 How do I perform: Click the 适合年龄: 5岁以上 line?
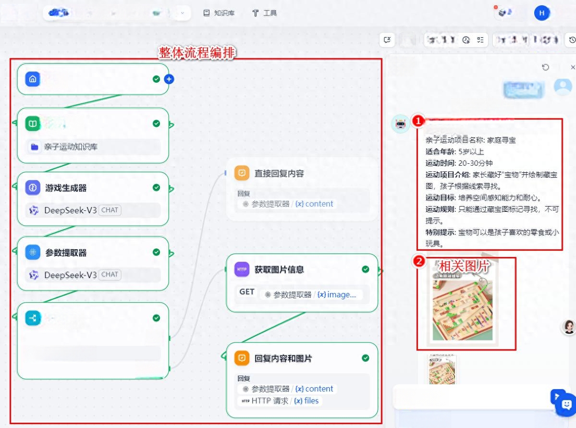[455, 151]
